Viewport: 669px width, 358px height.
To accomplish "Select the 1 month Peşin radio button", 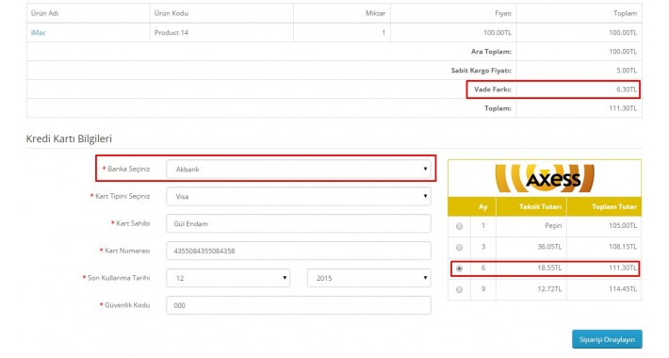I will [459, 226].
